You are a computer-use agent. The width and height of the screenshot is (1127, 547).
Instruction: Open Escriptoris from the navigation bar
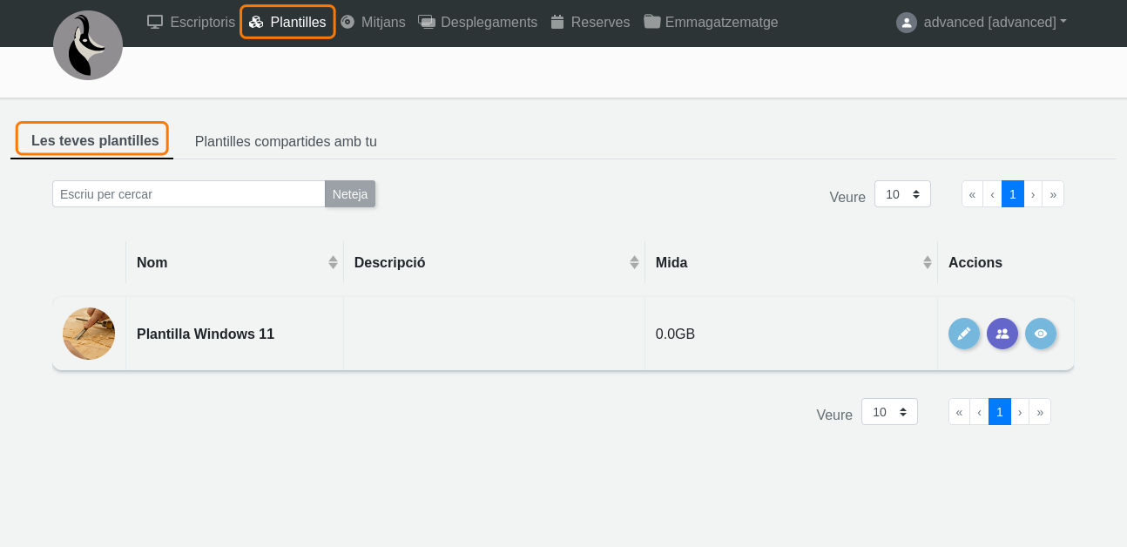click(191, 22)
